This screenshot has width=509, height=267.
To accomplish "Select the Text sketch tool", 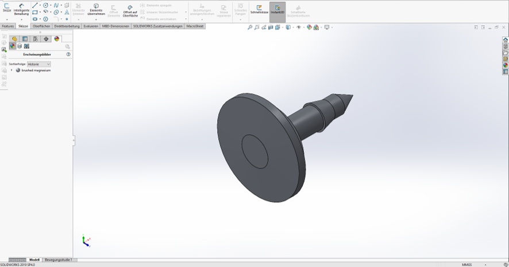I will pyautogui.click(x=67, y=12).
